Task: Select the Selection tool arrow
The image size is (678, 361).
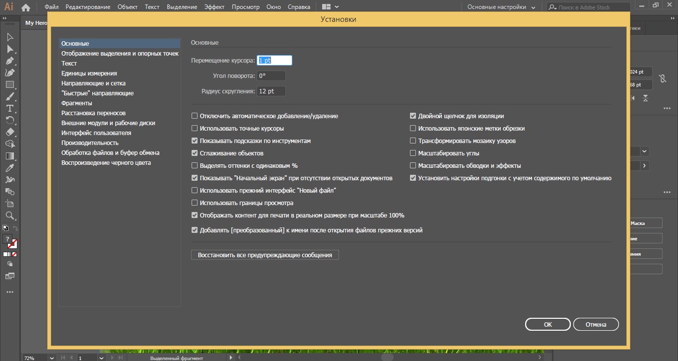Action: click(x=9, y=37)
